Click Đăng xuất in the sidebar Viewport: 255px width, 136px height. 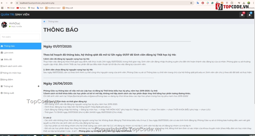(x=21, y=93)
